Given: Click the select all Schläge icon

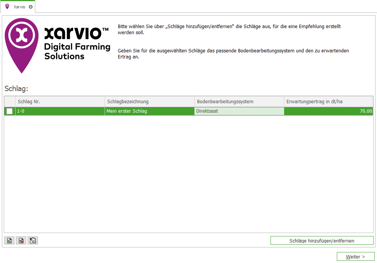Looking at the screenshot, I should click(9, 240).
